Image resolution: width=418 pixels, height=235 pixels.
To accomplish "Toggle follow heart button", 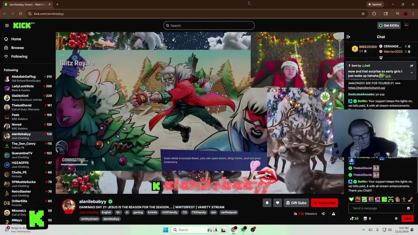I will [277, 203].
